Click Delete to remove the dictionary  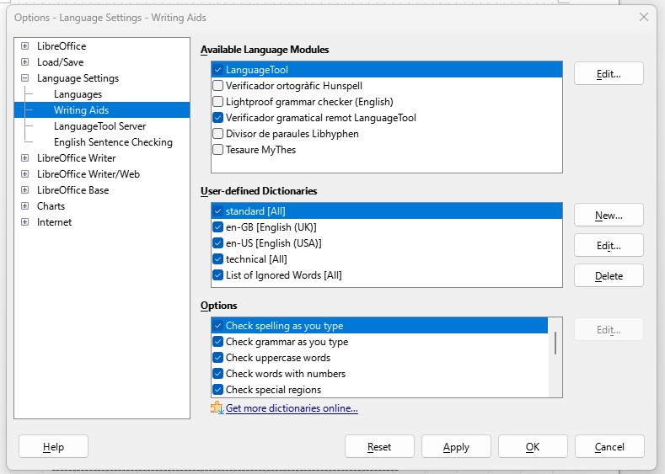click(x=609, y=276)
